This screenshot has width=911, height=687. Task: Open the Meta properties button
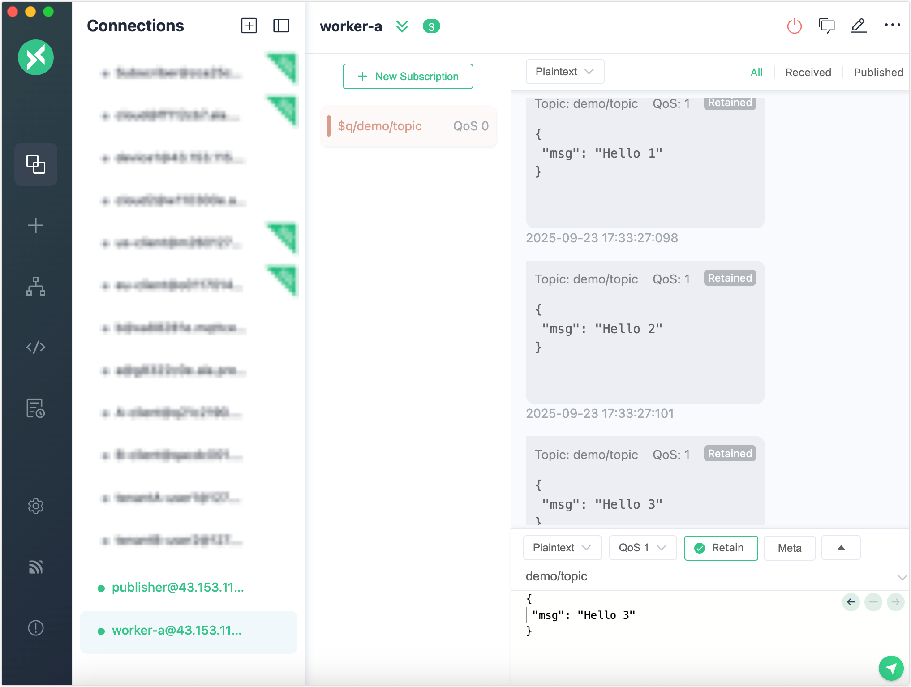789,548
